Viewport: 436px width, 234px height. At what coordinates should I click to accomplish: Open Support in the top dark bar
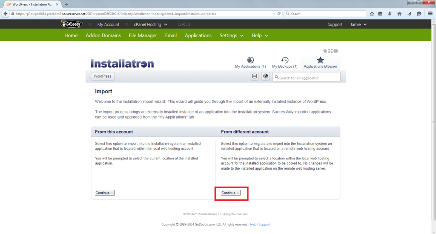(335, 24)
